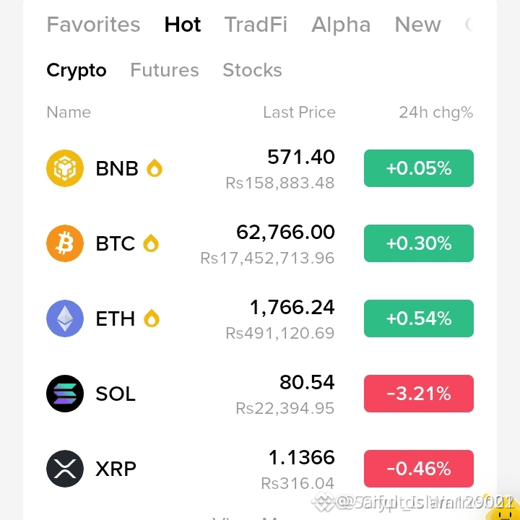The height and width of the screenshot is (520, 520).
Task: Switch to the Favorites tab
Action: click(93, 25)
